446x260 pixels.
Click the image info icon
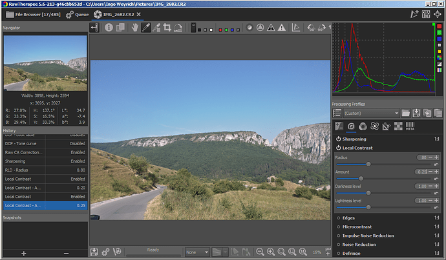(109, 28)
